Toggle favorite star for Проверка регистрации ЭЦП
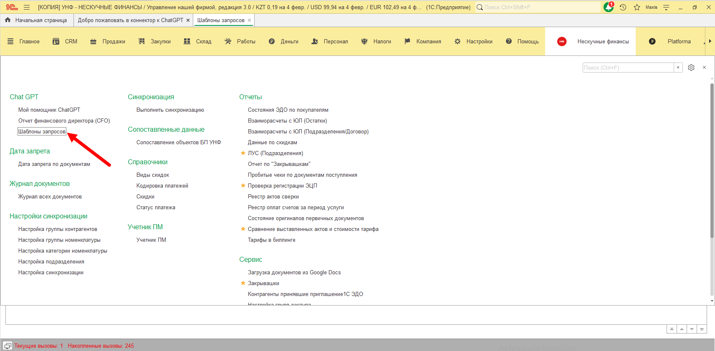The image size is (715, 351). 243,186
